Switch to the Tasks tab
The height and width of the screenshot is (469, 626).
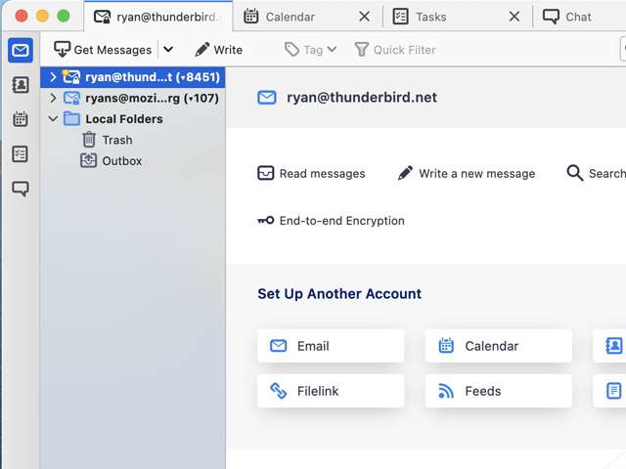pyautogui.click(x=458, y=17)
